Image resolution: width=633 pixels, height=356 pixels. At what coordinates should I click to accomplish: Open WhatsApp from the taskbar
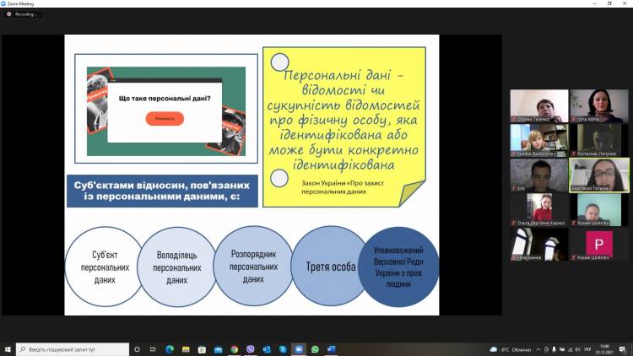(315, 349)
